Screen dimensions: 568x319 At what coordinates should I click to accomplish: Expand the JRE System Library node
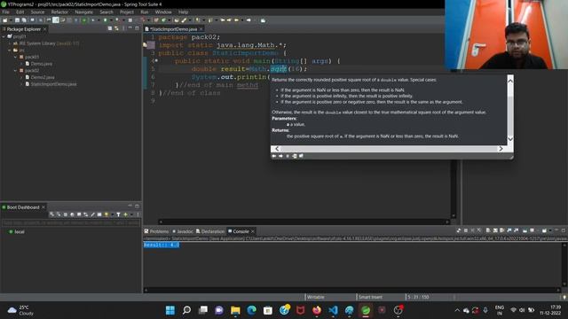[x=10, y=43]
